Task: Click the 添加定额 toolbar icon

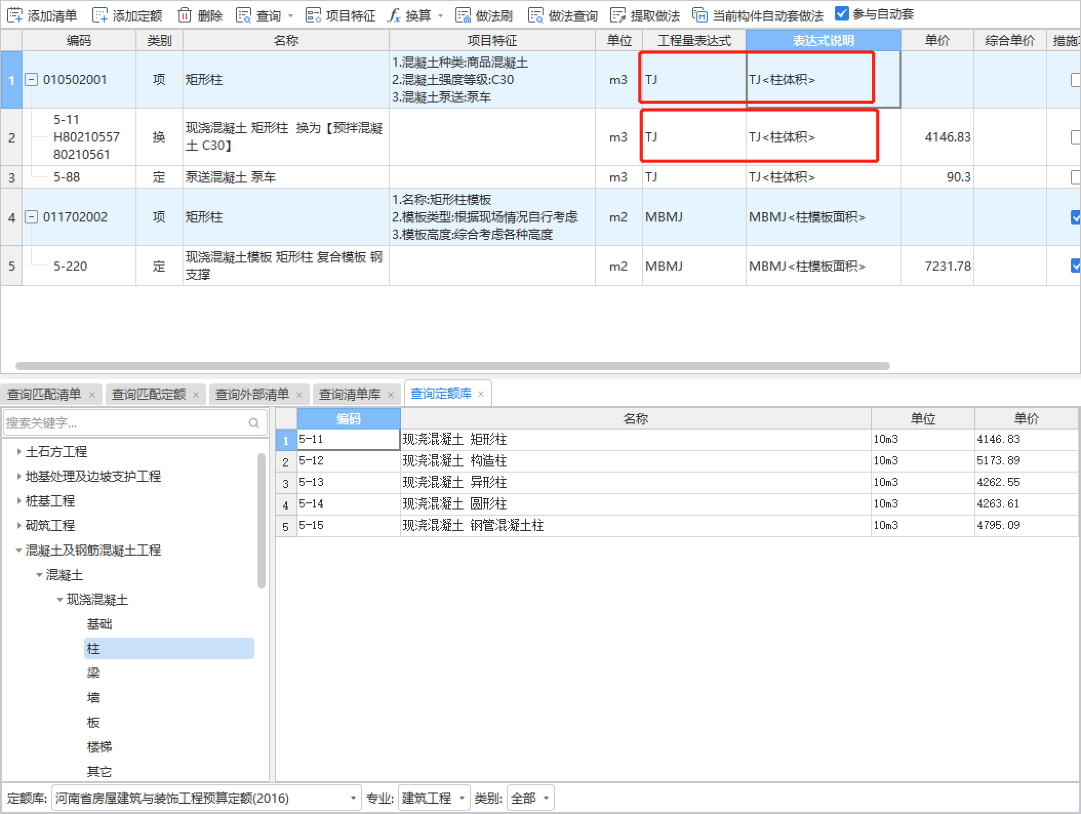Action: pyautogui.click(x=100, y=15)
